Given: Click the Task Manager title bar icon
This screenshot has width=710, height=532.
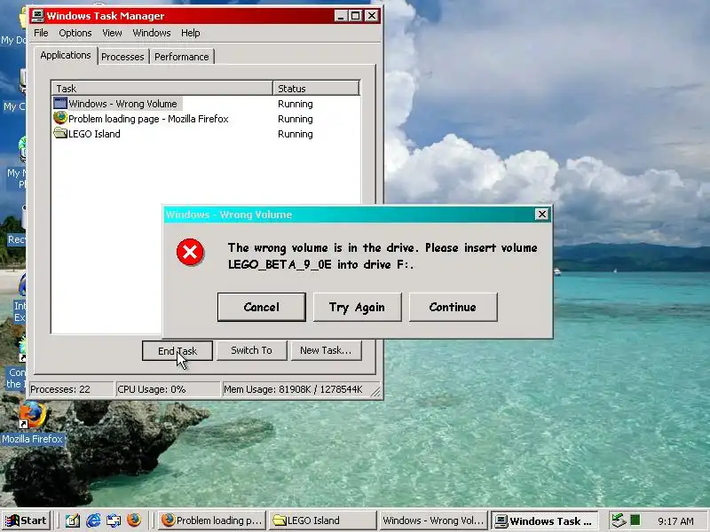Looking at the screenshot, I should 37,16.
